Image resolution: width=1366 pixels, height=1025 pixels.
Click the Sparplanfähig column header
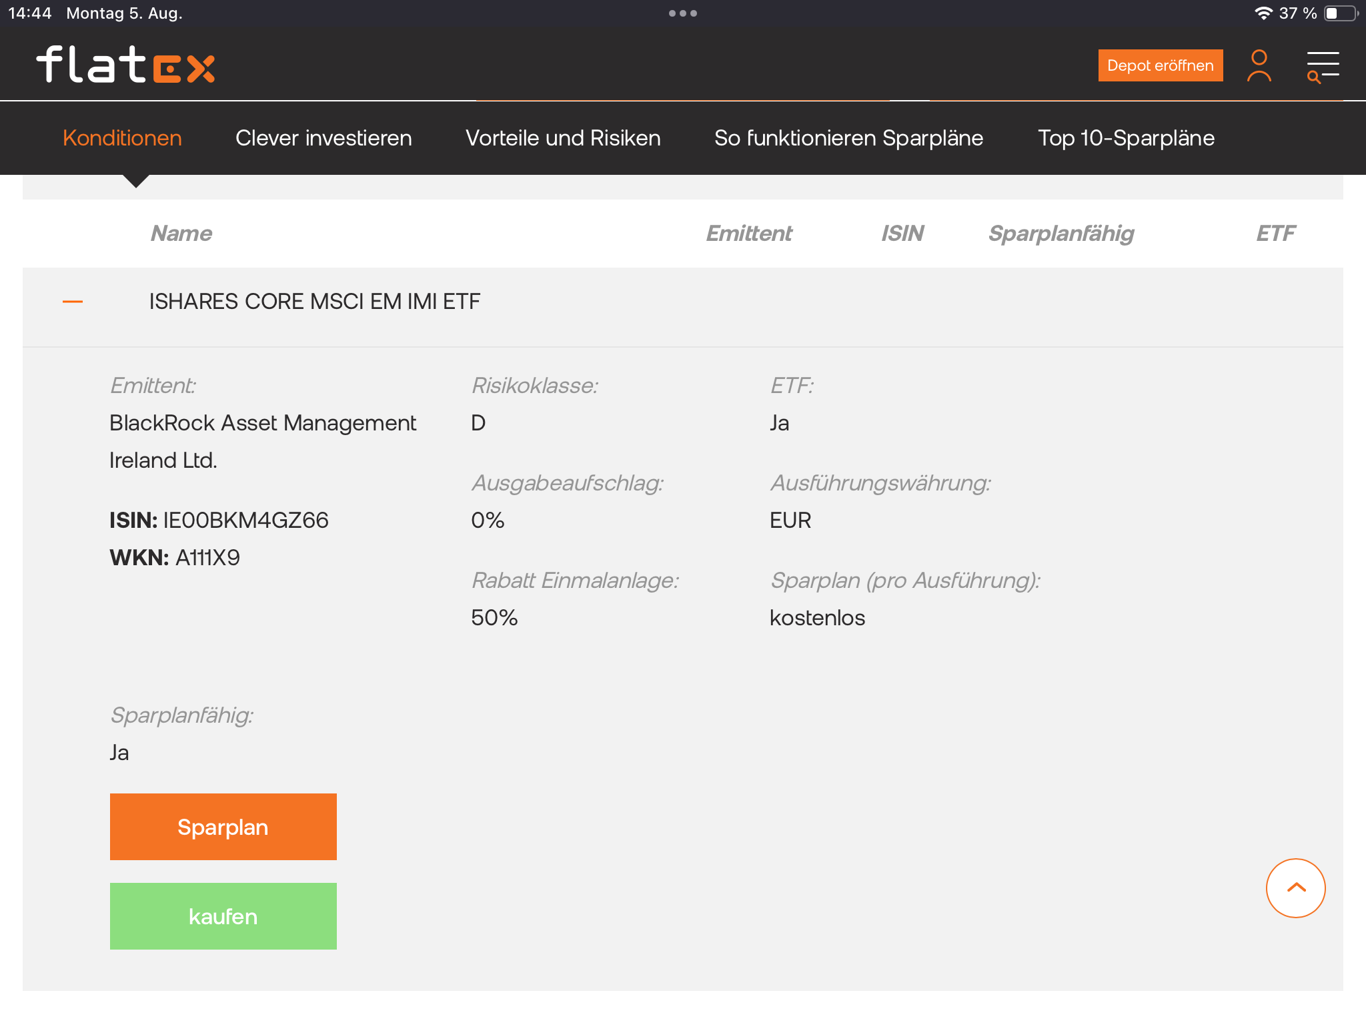pos(1061,234)
